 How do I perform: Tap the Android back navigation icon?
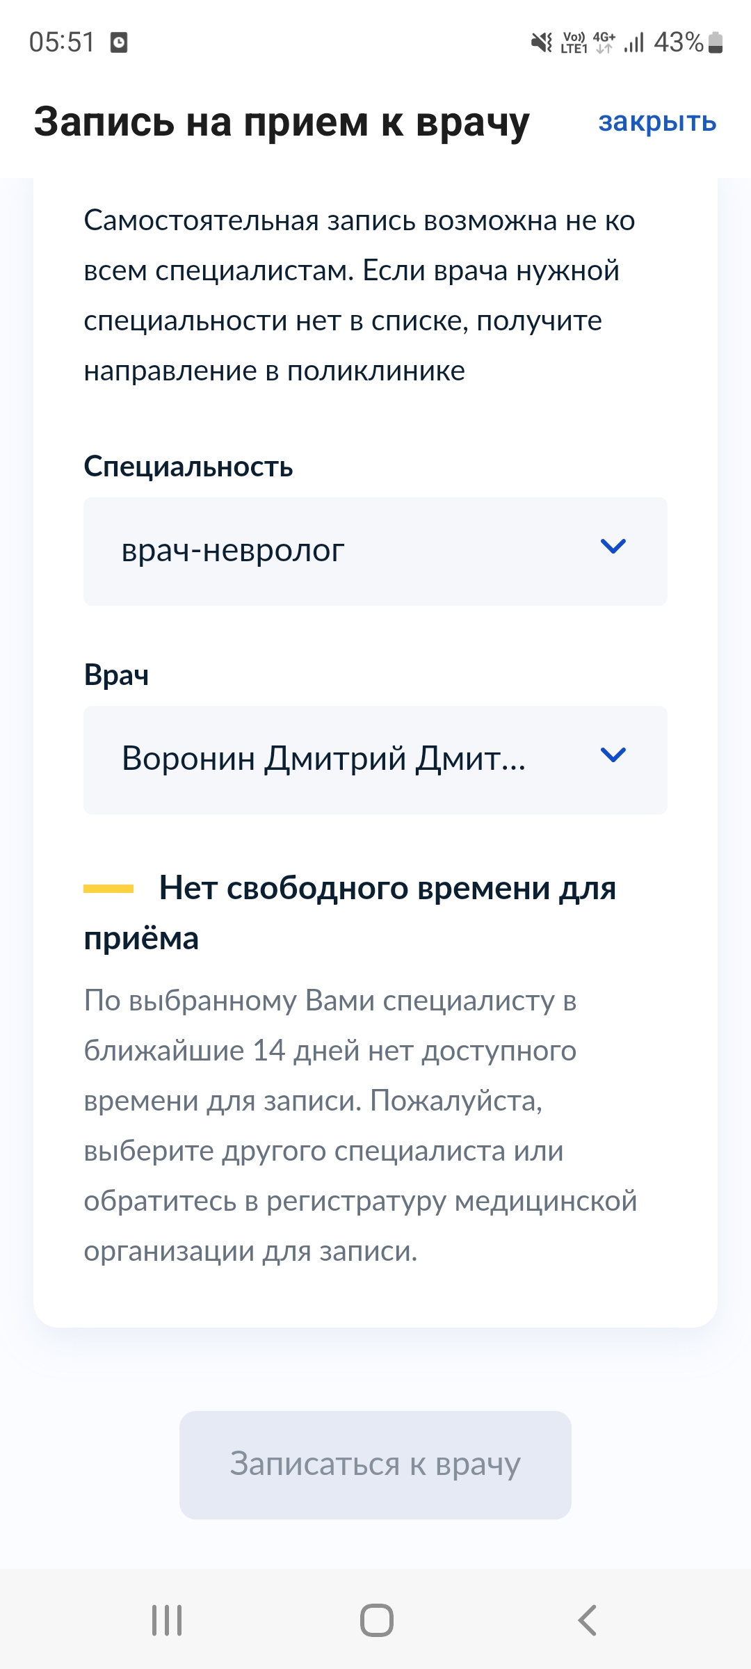click(x=588, y=1620)
